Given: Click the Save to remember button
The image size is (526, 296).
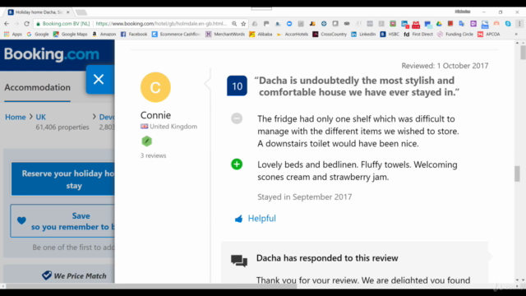Looking at the screenshot, I should [62, 221].
